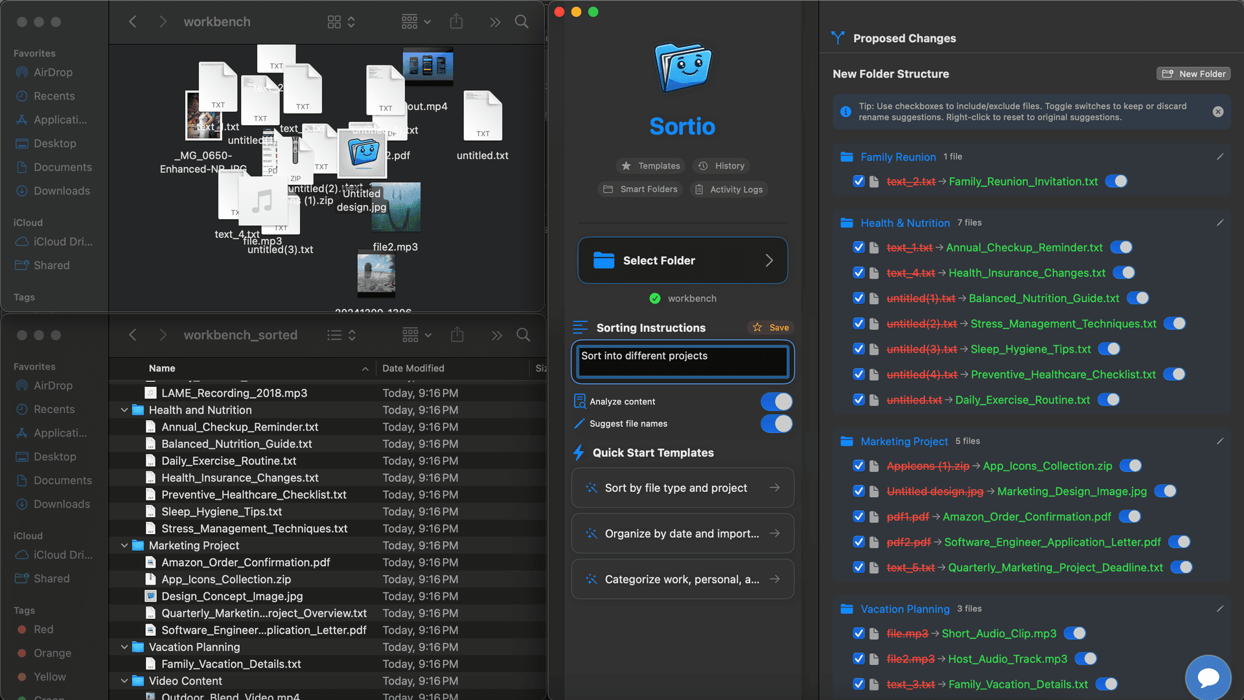Image resolution: width=1244 pixels, height=700 pixels.
Task: Choose the Organize by date and importance template
Action: (x=682, y=533)
